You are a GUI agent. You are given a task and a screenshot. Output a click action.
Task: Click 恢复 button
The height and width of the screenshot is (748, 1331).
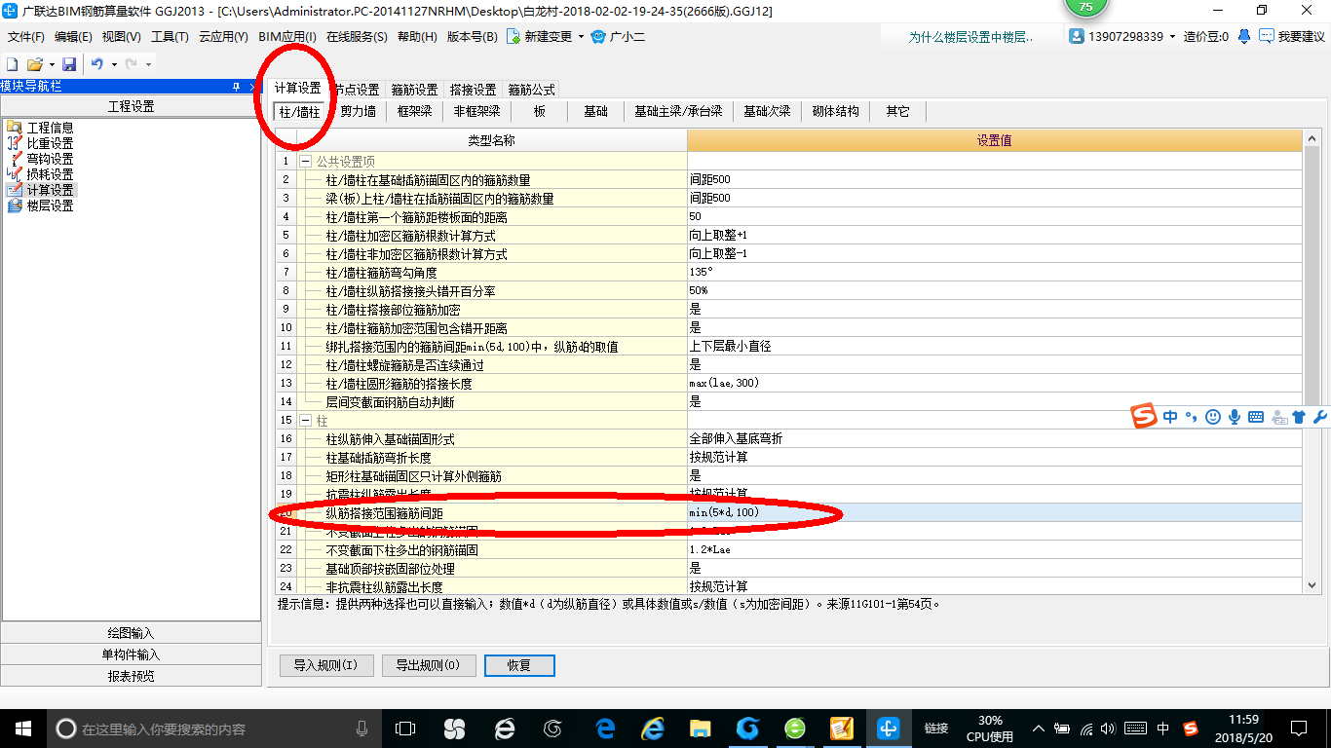pyautogui.click(x=519, y=665)
